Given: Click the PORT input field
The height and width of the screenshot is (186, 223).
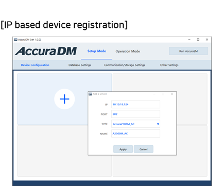Looking at the screenshot, I should coord(135,114).
